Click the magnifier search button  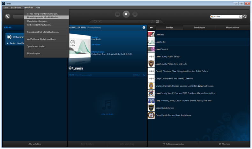pos(245,17)
